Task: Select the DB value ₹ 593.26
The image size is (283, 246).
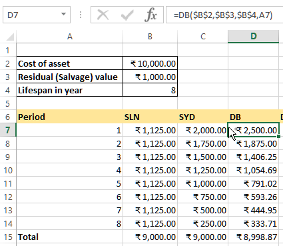Action: tap(253, 197)
